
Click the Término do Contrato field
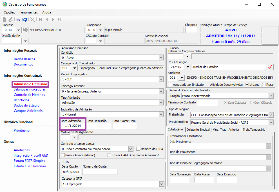click(x=207, y=103)
